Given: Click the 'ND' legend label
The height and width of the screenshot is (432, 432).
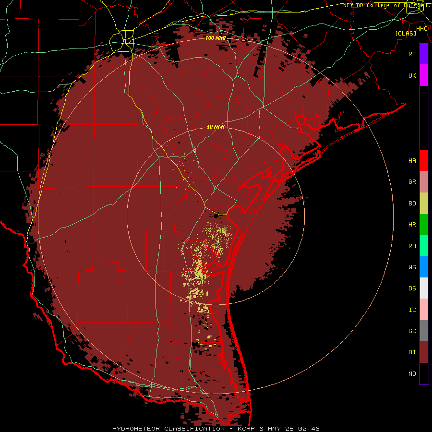Looking at the screenshot, I should (x=412, y=374).
